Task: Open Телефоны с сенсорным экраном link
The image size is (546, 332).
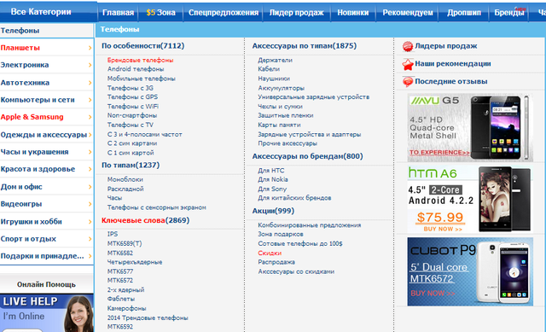Action: click(x=157, y=207)
